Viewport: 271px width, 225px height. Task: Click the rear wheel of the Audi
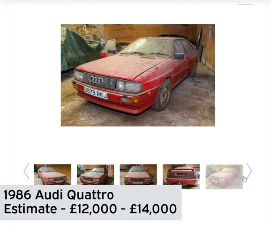(x=194, y=69)
